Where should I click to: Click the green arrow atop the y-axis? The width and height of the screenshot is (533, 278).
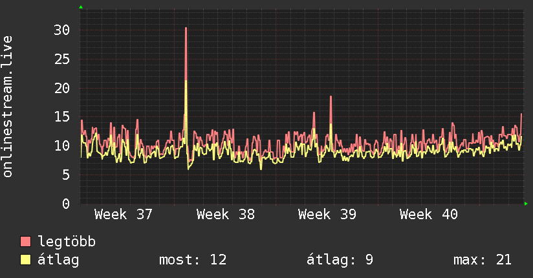[81, 7]
